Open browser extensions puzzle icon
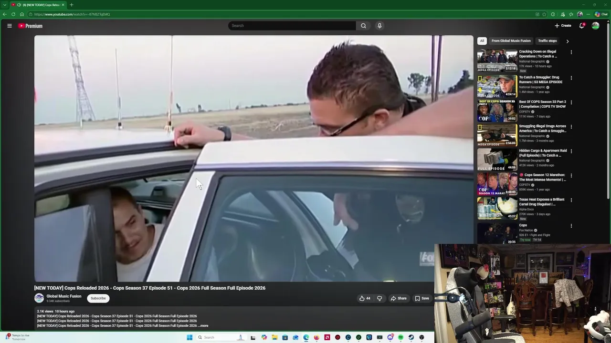 553,14
